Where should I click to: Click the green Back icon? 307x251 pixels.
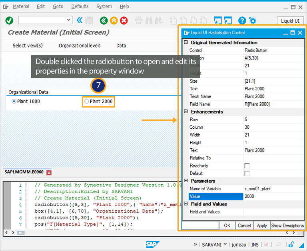coord(104,20)
